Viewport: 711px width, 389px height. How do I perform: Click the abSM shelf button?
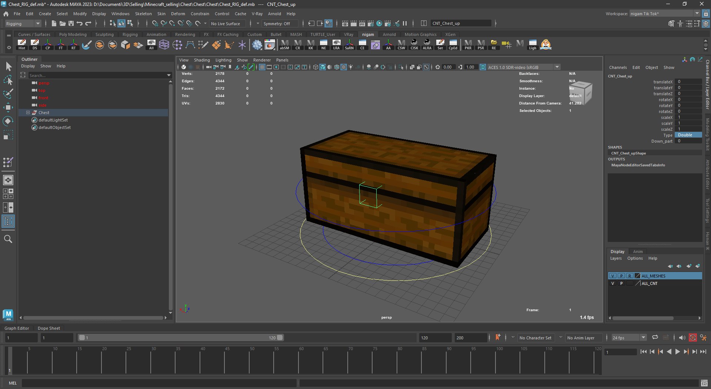point(284,45)
